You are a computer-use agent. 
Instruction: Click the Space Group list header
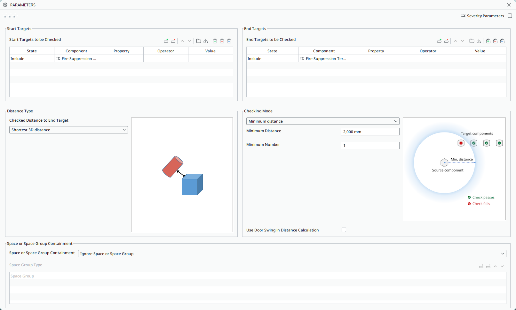pyautogui.click(x=258, y=276)
